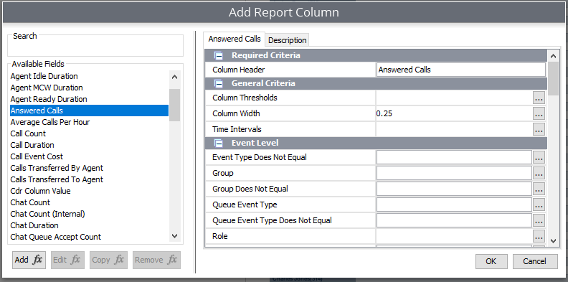Collapse the Required Criteria section
The image size is (568, 282).
[x=218, y=55]
